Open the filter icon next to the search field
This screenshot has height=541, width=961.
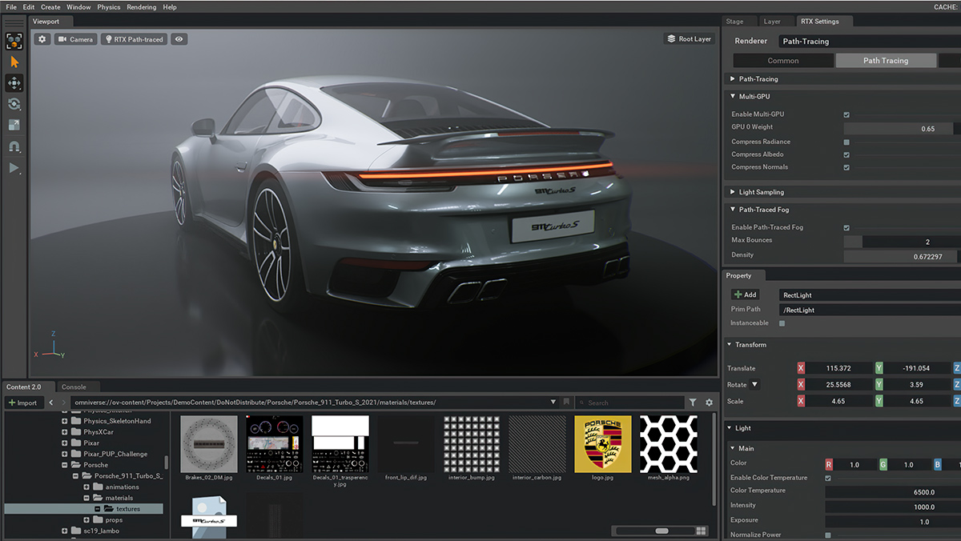pyautogui.click(x=694, y=403)
